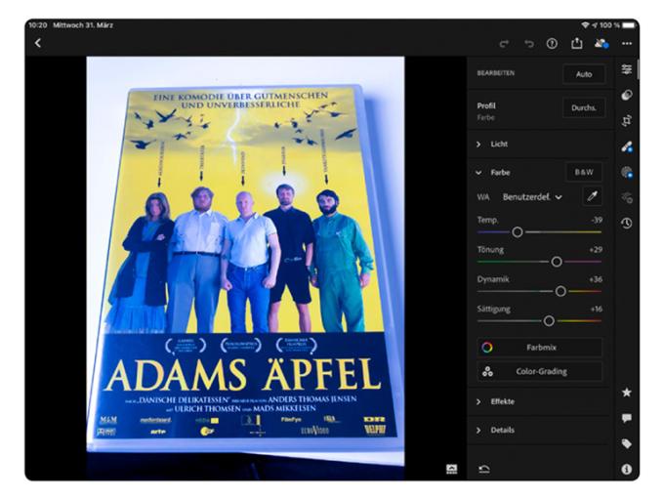Viewport: 663px width, 498px height.
Task: Expand the Details section
Action: (x=540, y=431)
